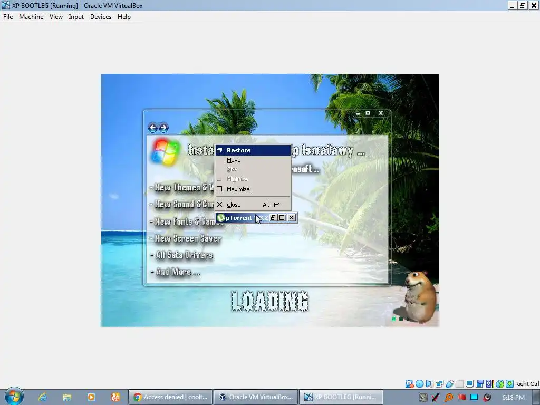The height and width of the screenshot is (405, 540).
Task: Click the network monitor tray icon
Action: point(474,398)
